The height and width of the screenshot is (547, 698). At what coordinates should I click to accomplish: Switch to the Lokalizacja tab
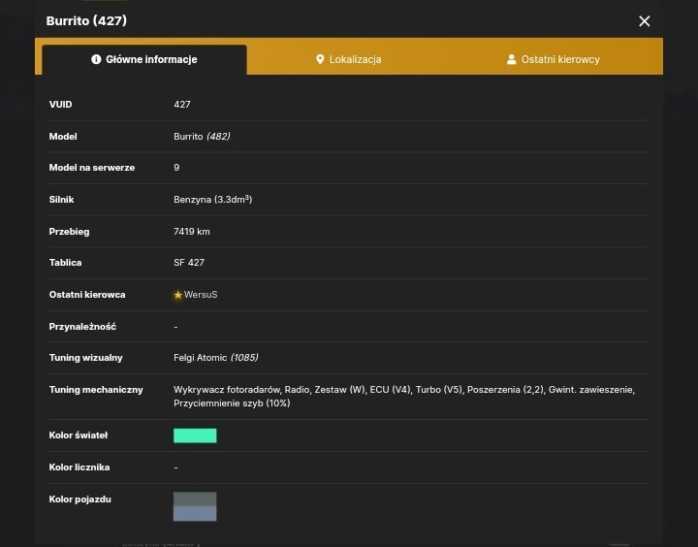349,59
